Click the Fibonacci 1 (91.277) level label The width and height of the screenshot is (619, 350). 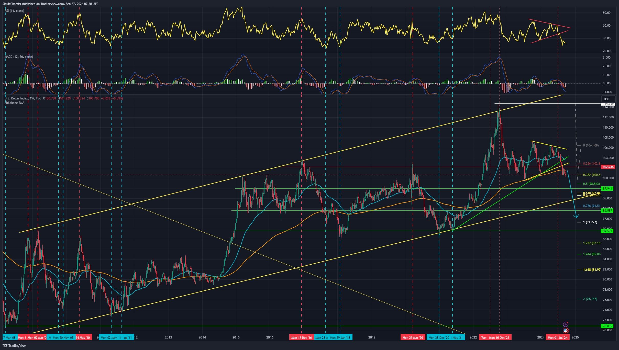(x=590, y=222)
